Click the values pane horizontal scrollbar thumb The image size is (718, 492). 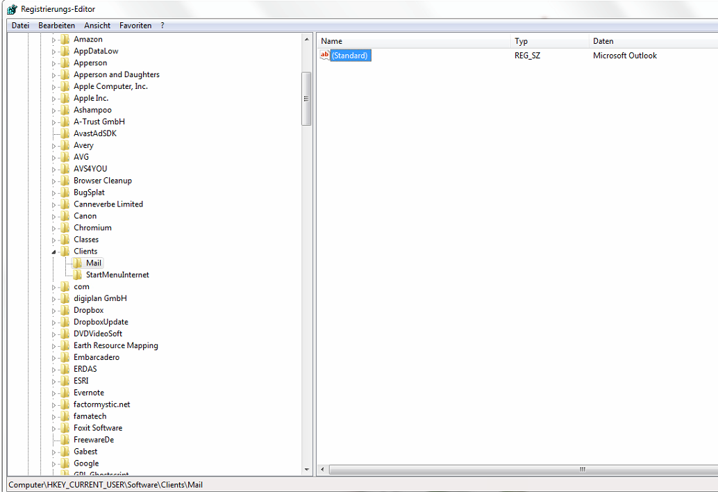point(524,470)
